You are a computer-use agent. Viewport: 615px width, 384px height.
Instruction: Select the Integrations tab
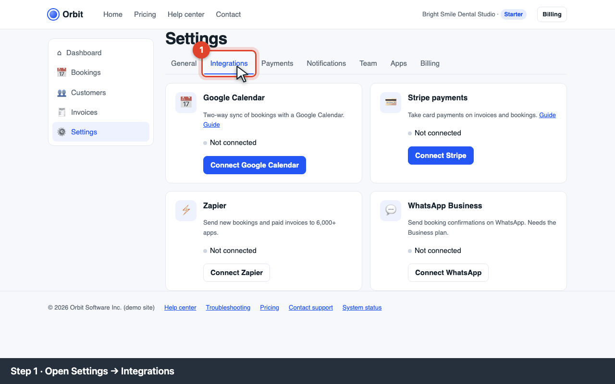[229, 63]
